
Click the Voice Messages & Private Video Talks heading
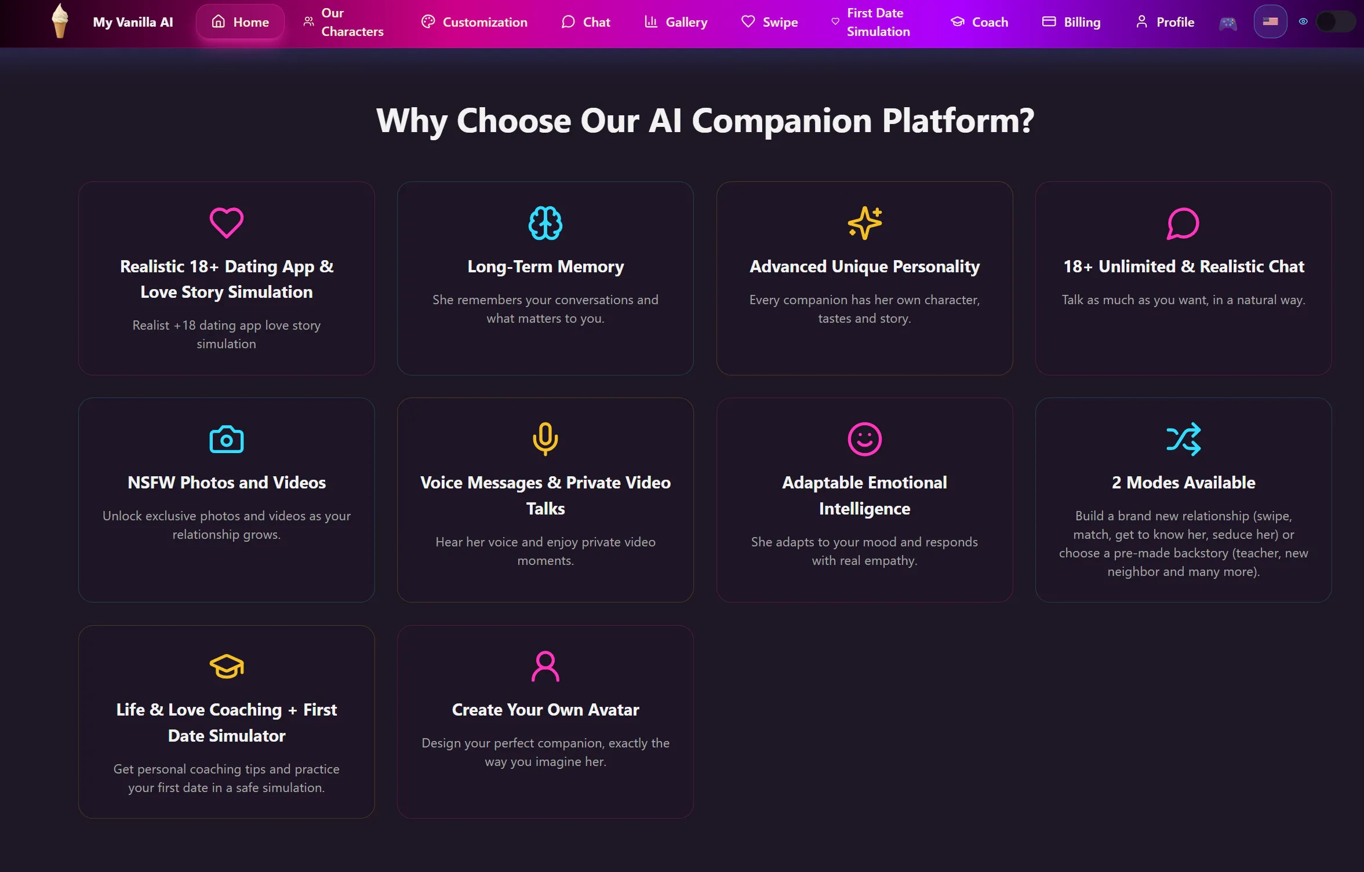pos(545,495)
